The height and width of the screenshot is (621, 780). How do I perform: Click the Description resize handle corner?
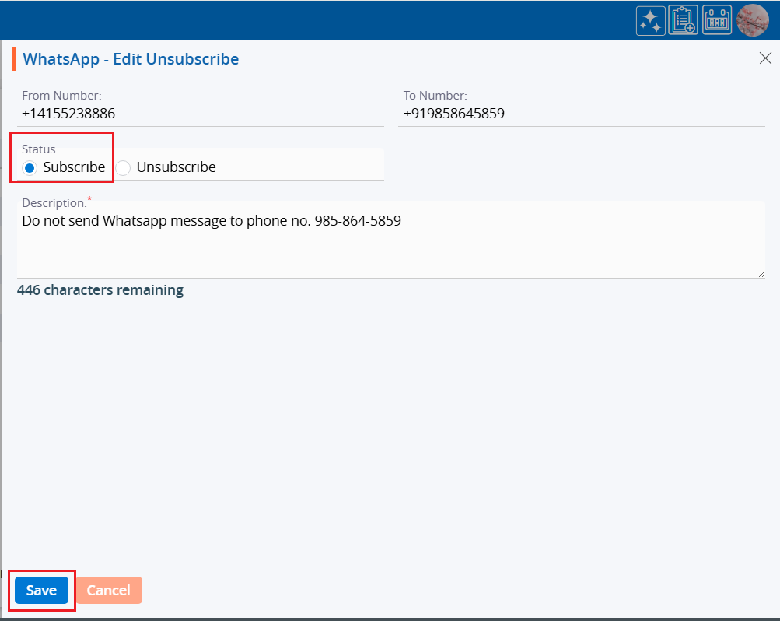coord(761,274)
